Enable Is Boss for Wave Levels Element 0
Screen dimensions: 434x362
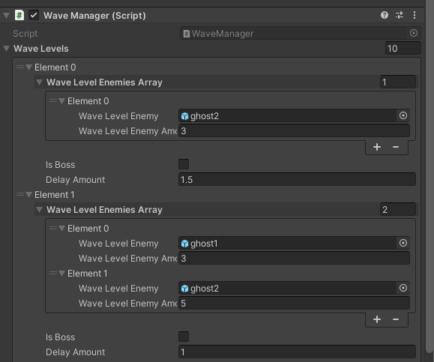tap(184, 164)
